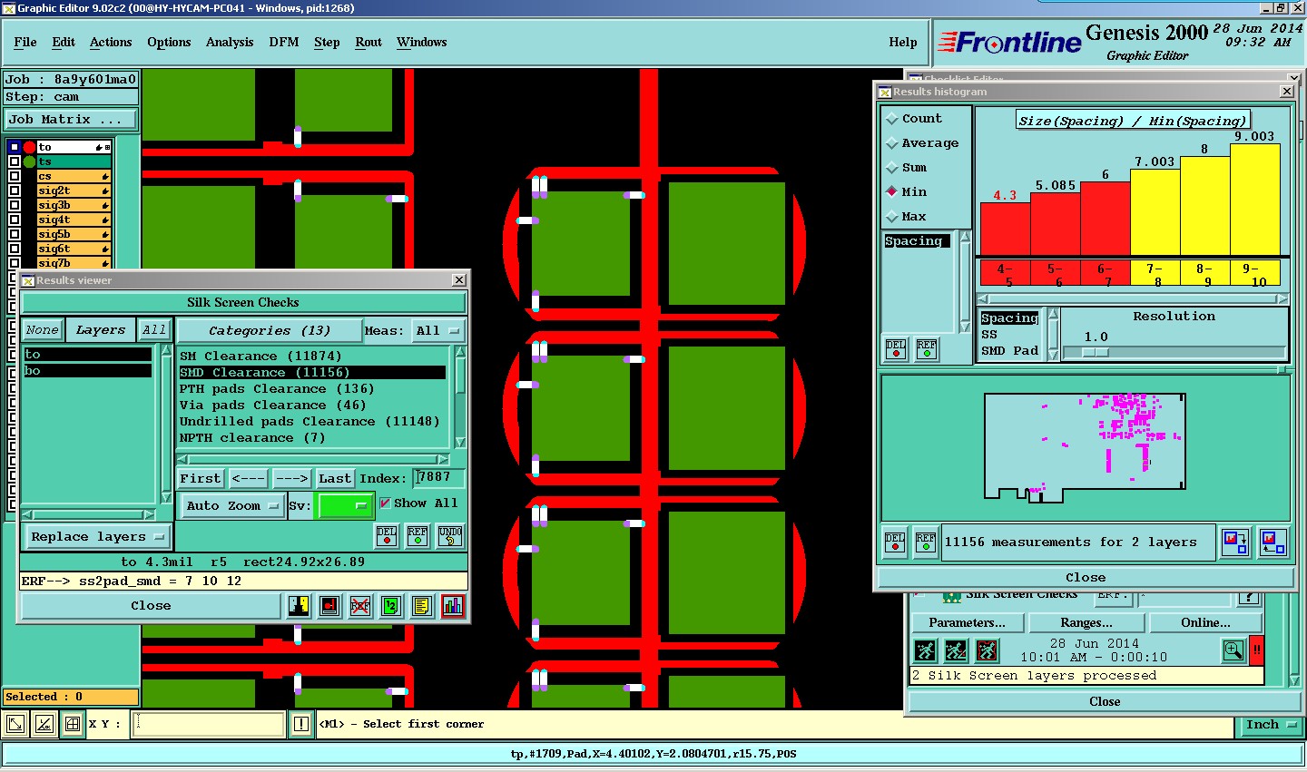Click Job Matrix button

[71, 120]
